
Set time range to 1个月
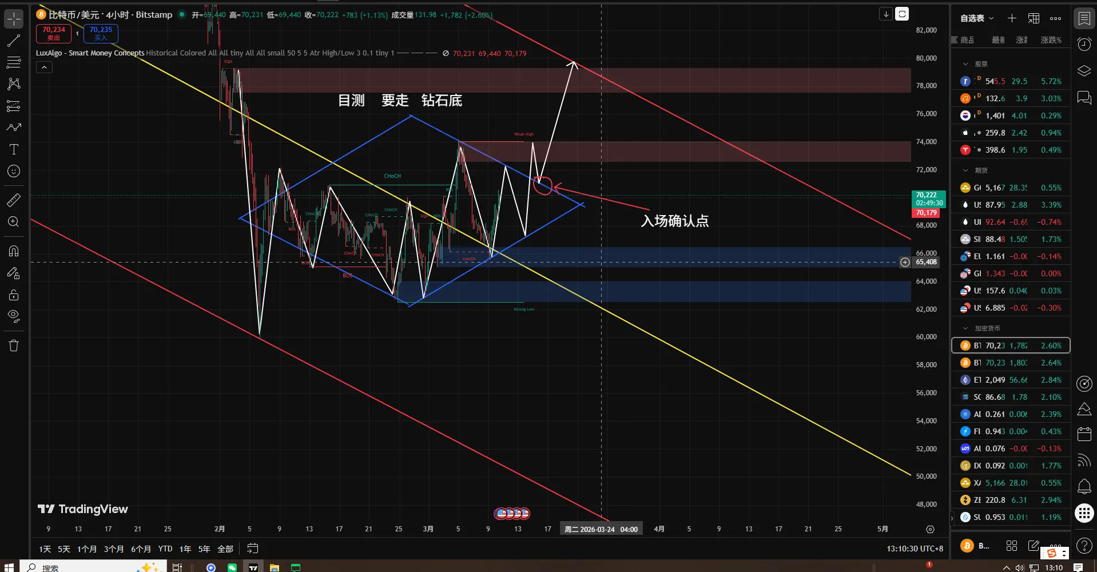tap(87, 549)
